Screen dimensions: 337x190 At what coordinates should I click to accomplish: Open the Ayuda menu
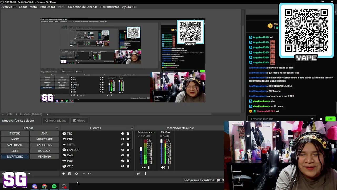coord(129,7)
